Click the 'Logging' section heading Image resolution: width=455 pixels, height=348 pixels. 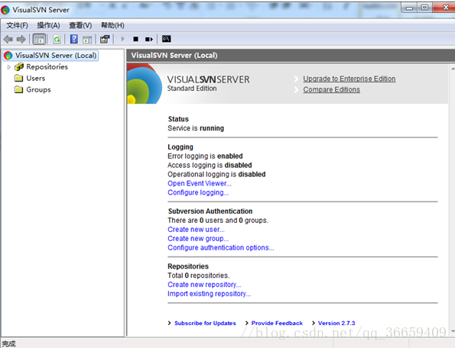click(180, 147)
